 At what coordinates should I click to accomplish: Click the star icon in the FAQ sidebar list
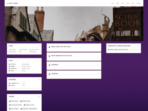point(109,49)
